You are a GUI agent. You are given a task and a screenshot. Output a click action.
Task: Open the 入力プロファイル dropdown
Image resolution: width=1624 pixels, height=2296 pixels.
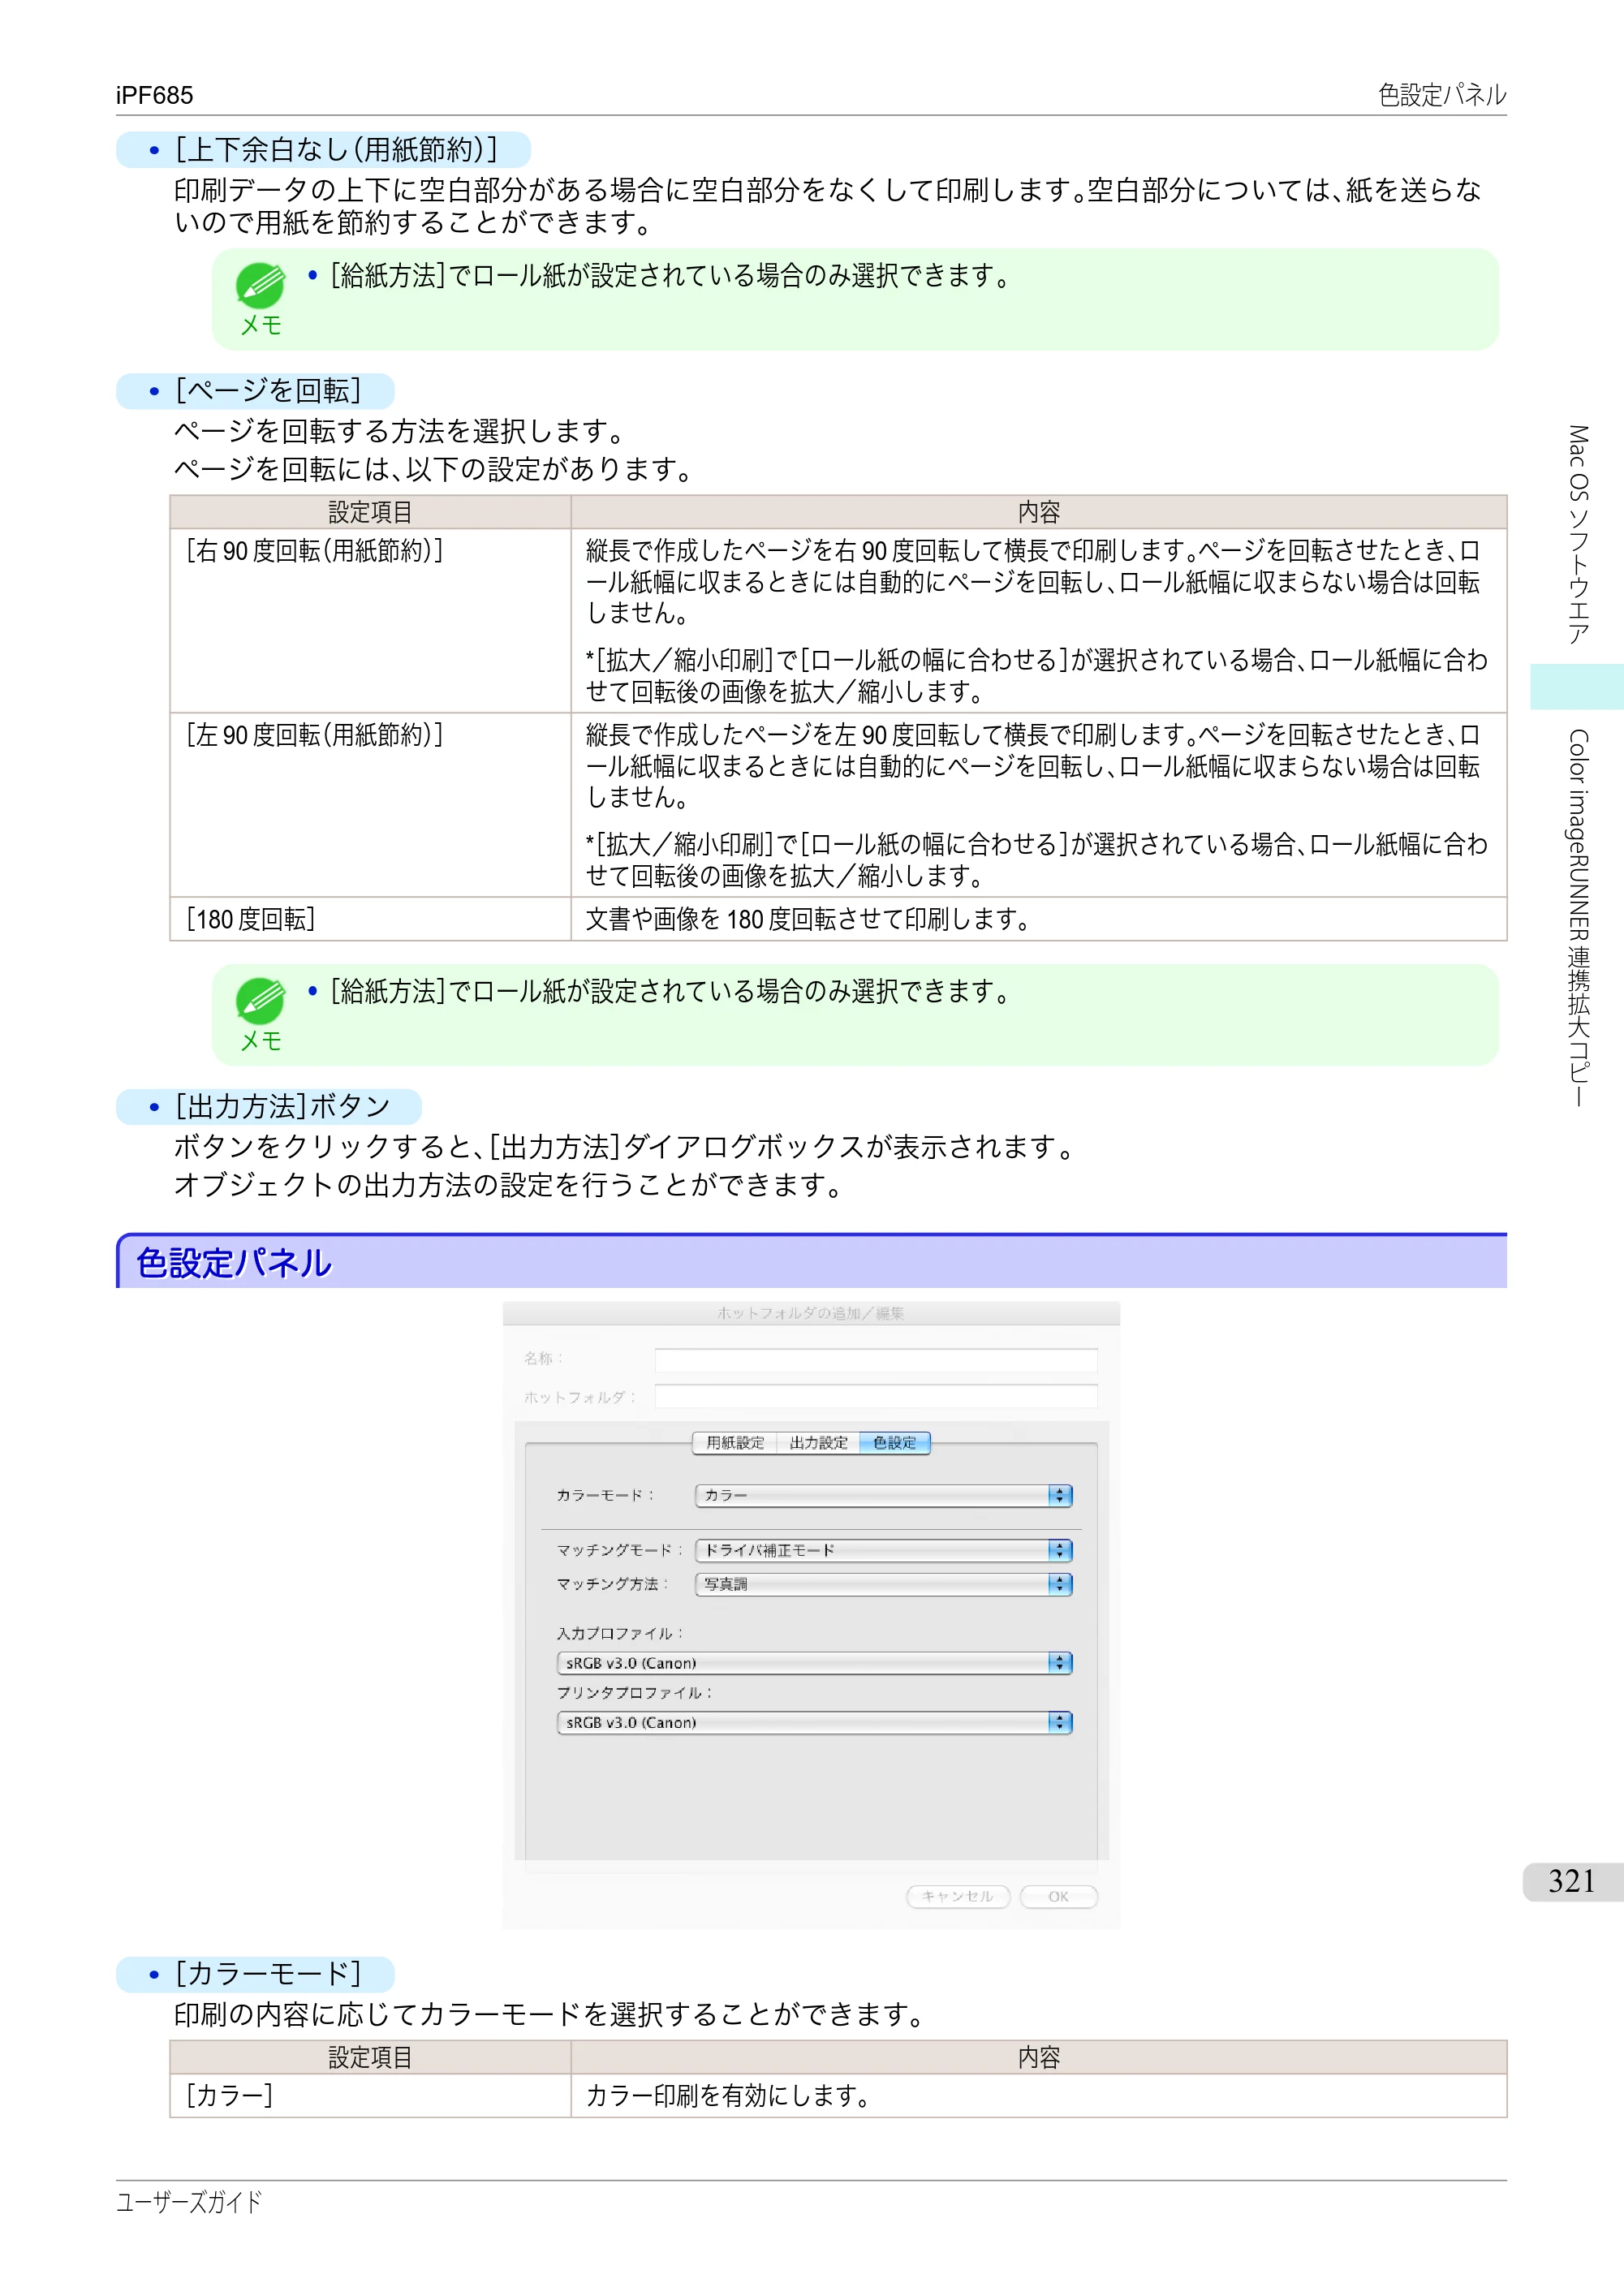[x=814, y=1663]
